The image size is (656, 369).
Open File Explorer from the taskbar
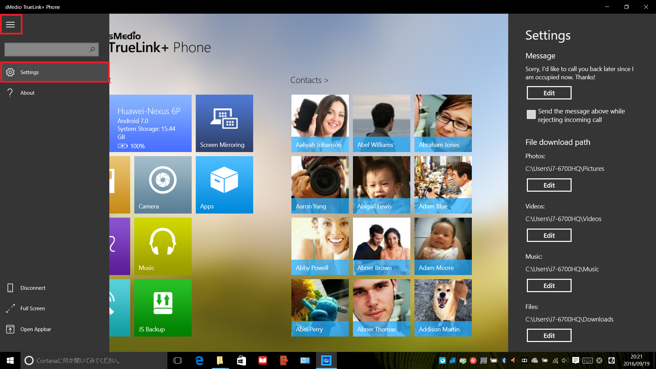click(x=220, y=360)
